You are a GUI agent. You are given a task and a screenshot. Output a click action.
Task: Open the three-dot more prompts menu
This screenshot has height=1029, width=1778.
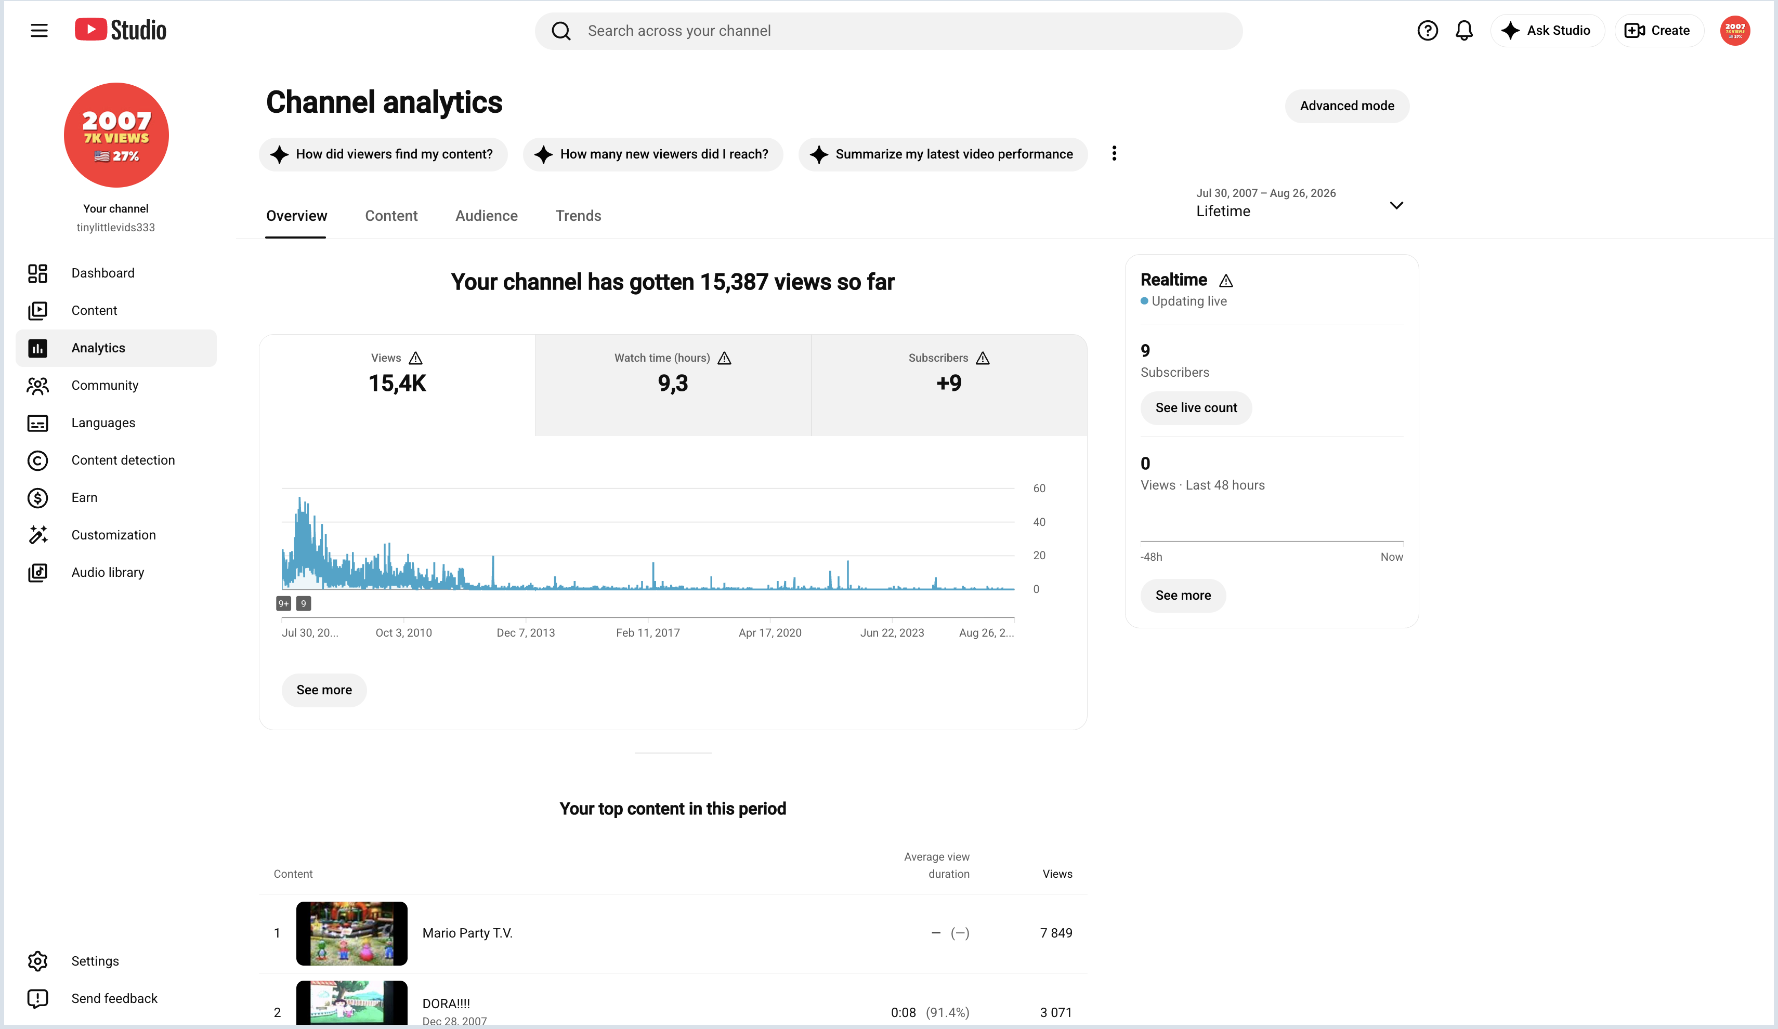(x=1114, y=154)
